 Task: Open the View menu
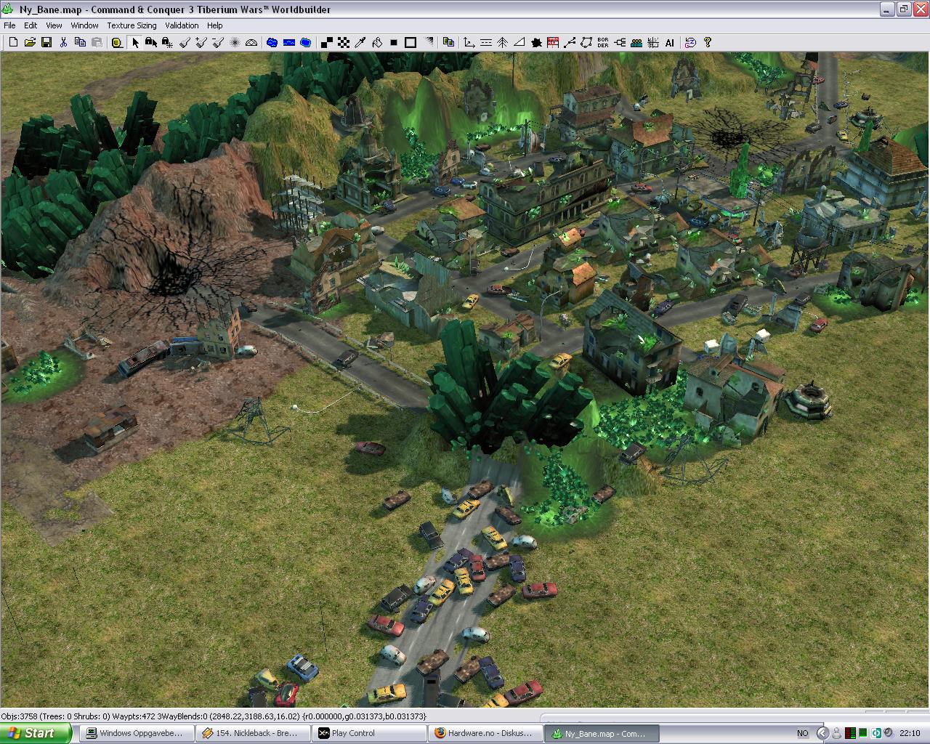(x=54, y=25)
